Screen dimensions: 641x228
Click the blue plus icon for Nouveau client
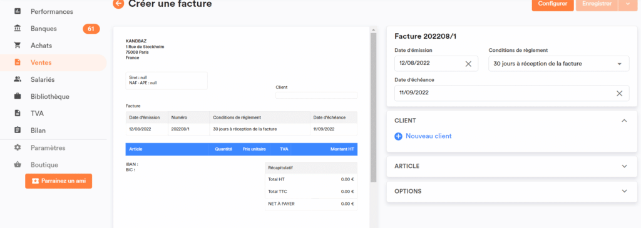coord(398,136)
